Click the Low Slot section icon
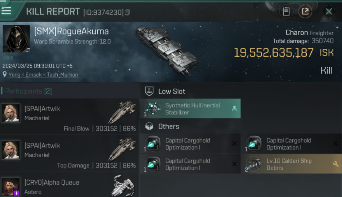Image resolution: width=342 pixels, height=197 pixels. coord(149,91)
